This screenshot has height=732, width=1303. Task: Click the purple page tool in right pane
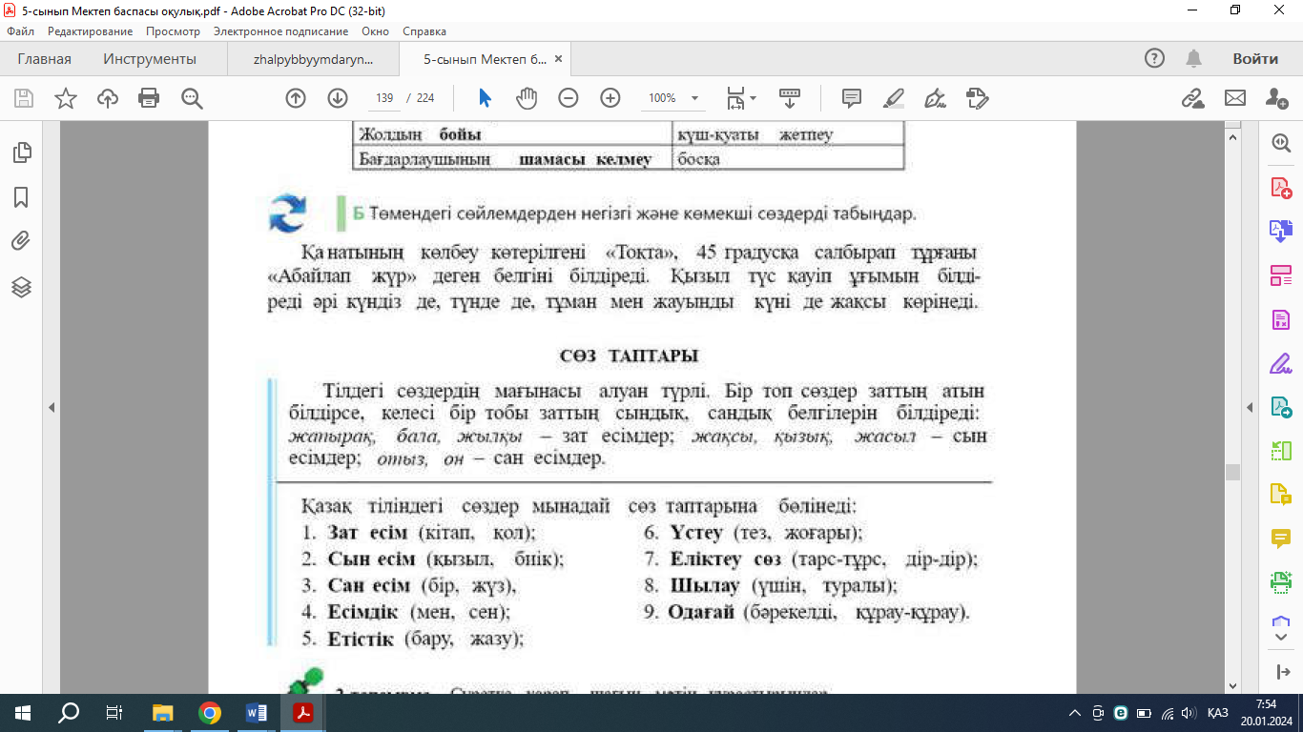click(1280, 319)
